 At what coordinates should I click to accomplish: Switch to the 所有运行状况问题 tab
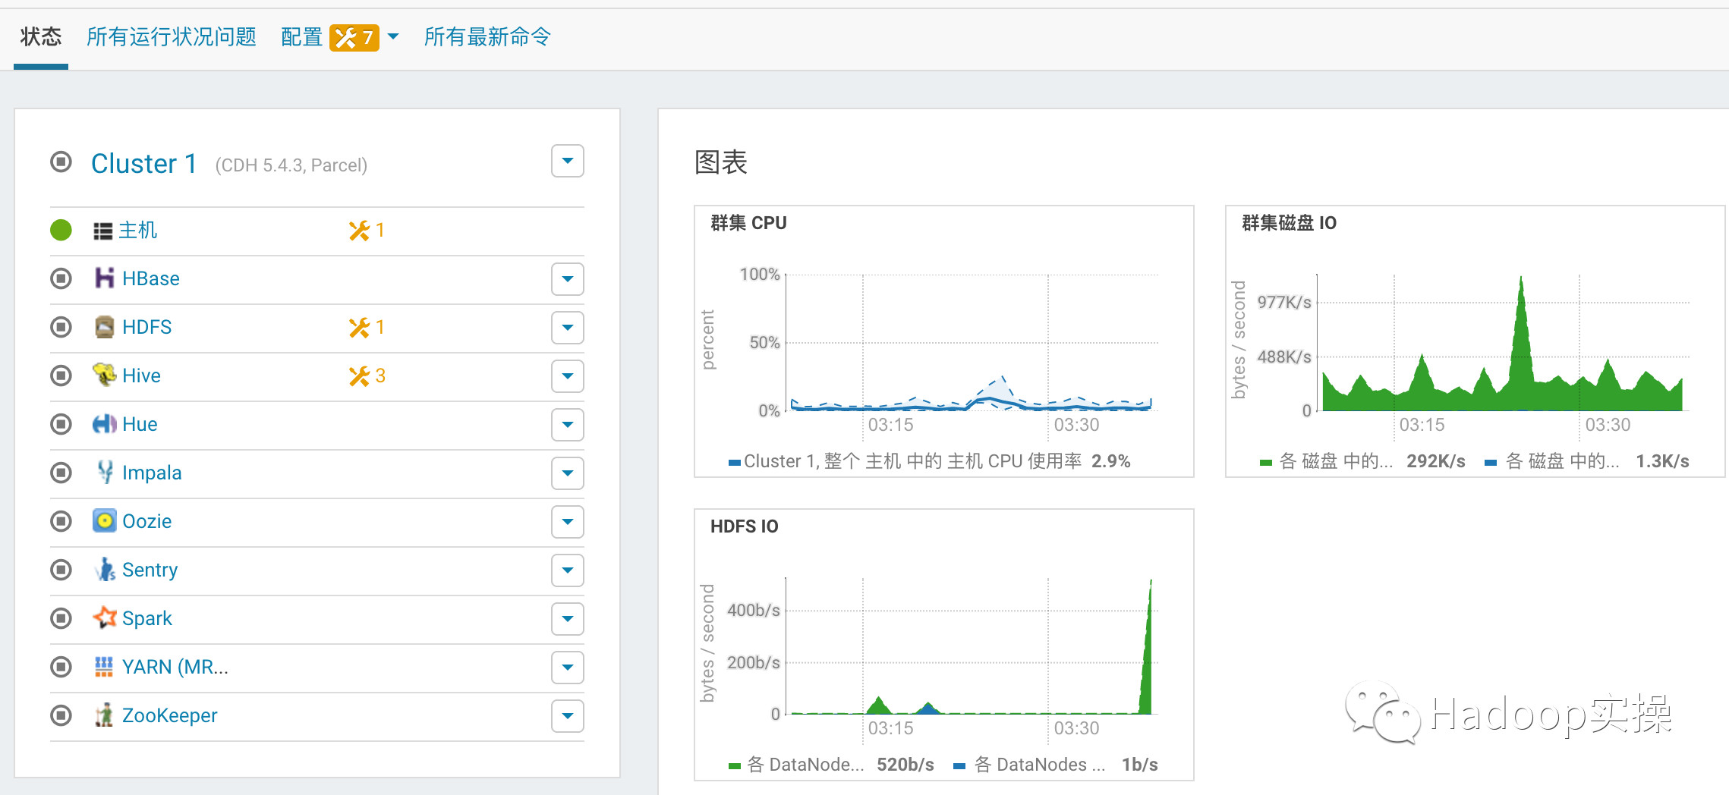(172, 36)
